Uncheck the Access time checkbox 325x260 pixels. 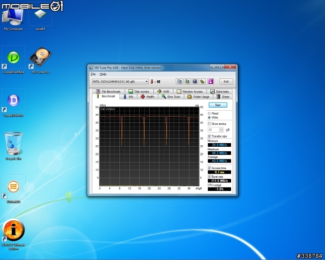click(209, 168)
